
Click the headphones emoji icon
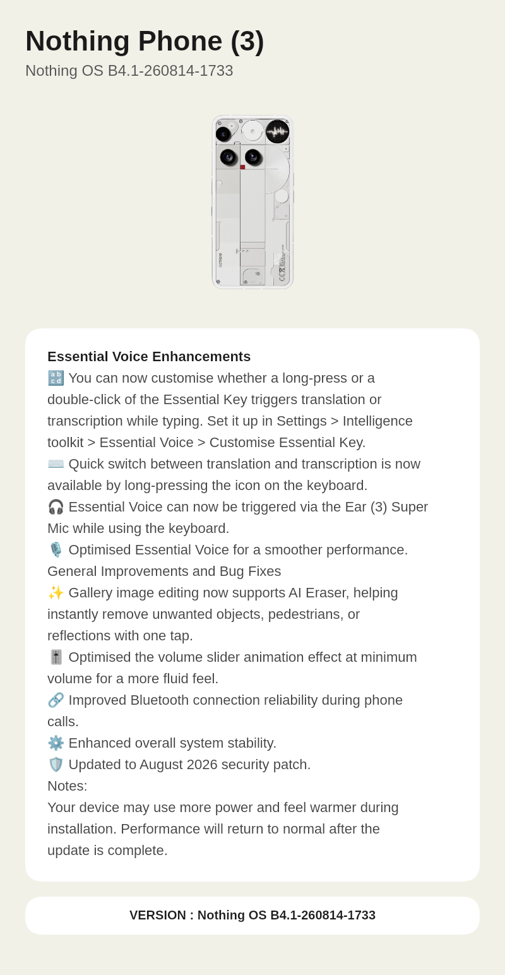coord(56,507)
